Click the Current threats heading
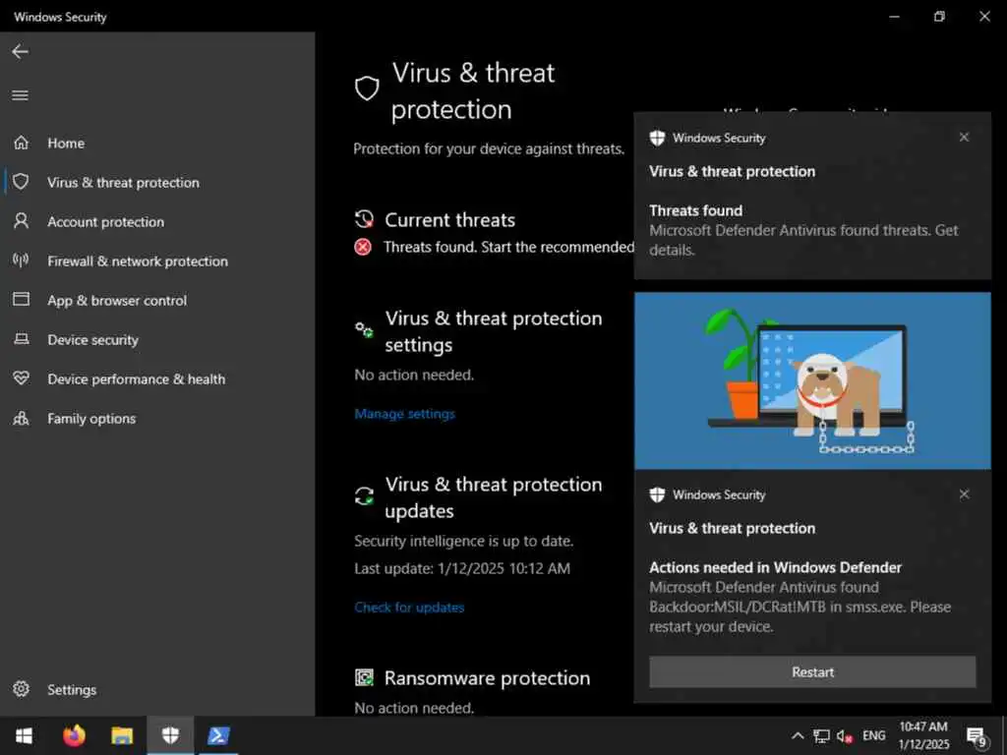This screenshot has height=755, width=1007. click(449, 219)
